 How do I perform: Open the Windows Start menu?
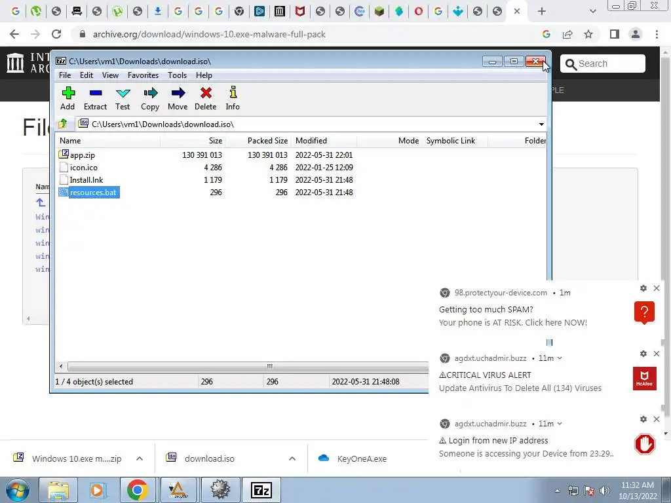pos(18,490)
